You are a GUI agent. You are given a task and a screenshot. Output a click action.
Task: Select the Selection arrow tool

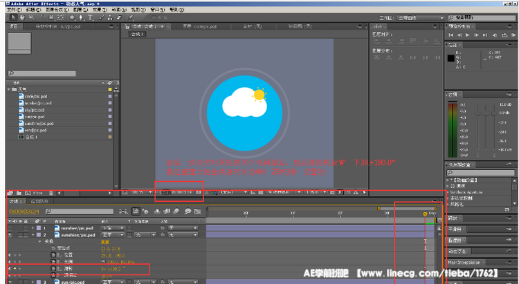(13, 17)
